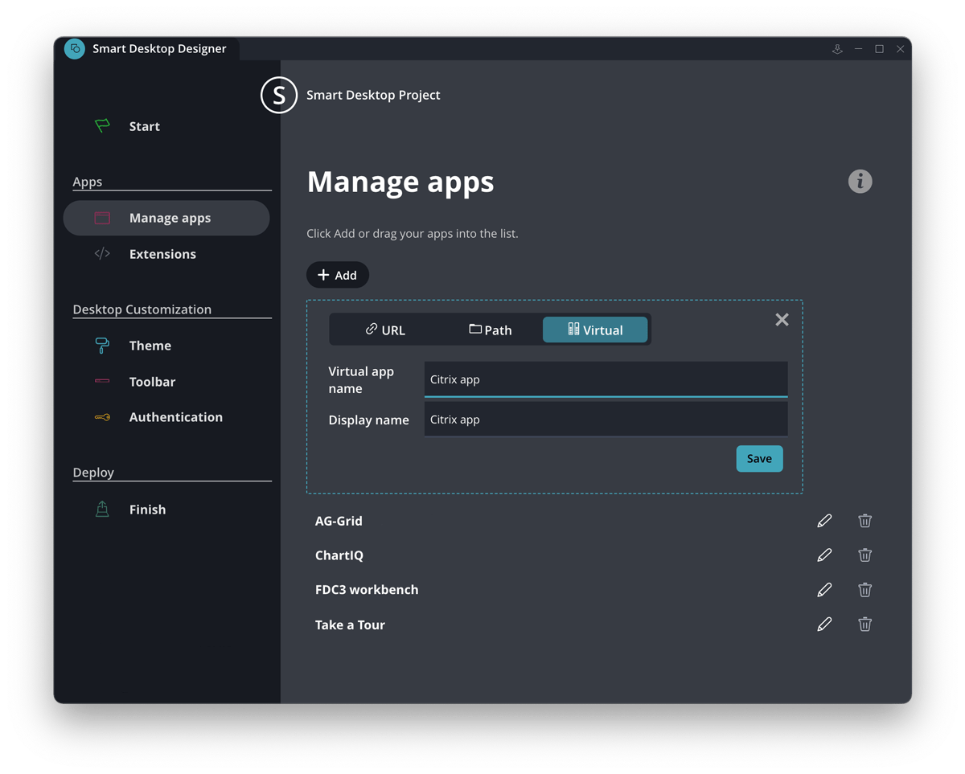Click the Add button
This screenshot has width=965, height=774.
337,274
